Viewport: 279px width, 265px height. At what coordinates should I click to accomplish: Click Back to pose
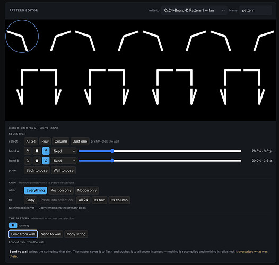pos(37,170)
